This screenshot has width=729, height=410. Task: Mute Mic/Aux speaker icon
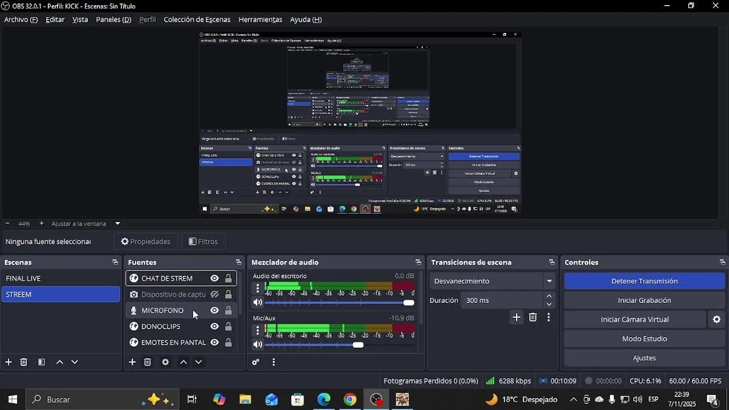258,345
